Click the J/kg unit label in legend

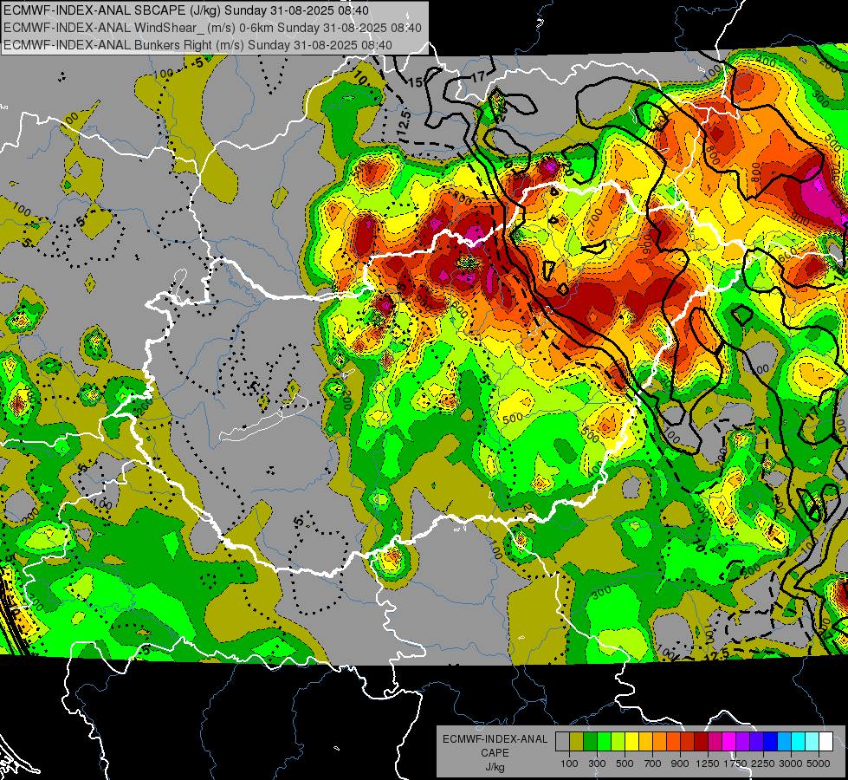[x=495, y=767]
